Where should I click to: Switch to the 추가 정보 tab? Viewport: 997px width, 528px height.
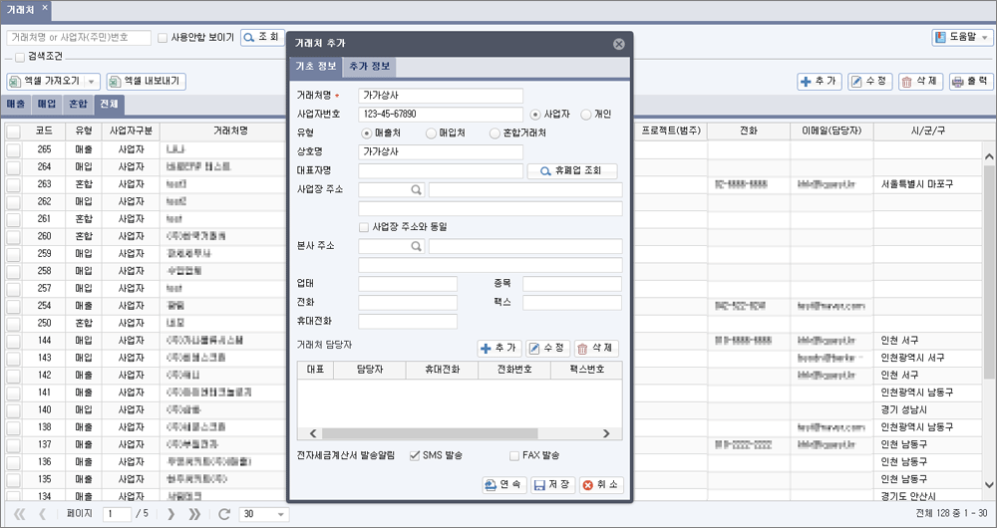(370, 67)
